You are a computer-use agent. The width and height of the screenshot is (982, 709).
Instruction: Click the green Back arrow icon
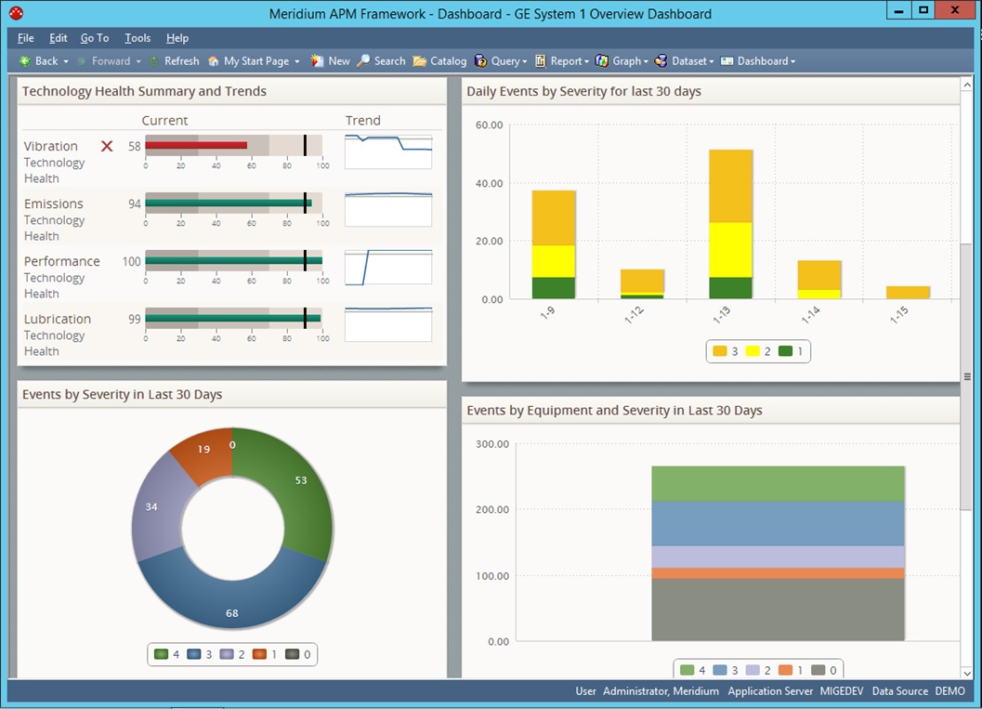click(x=25, y=60)
